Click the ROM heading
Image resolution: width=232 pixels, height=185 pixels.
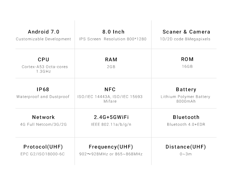coord(187,59)
